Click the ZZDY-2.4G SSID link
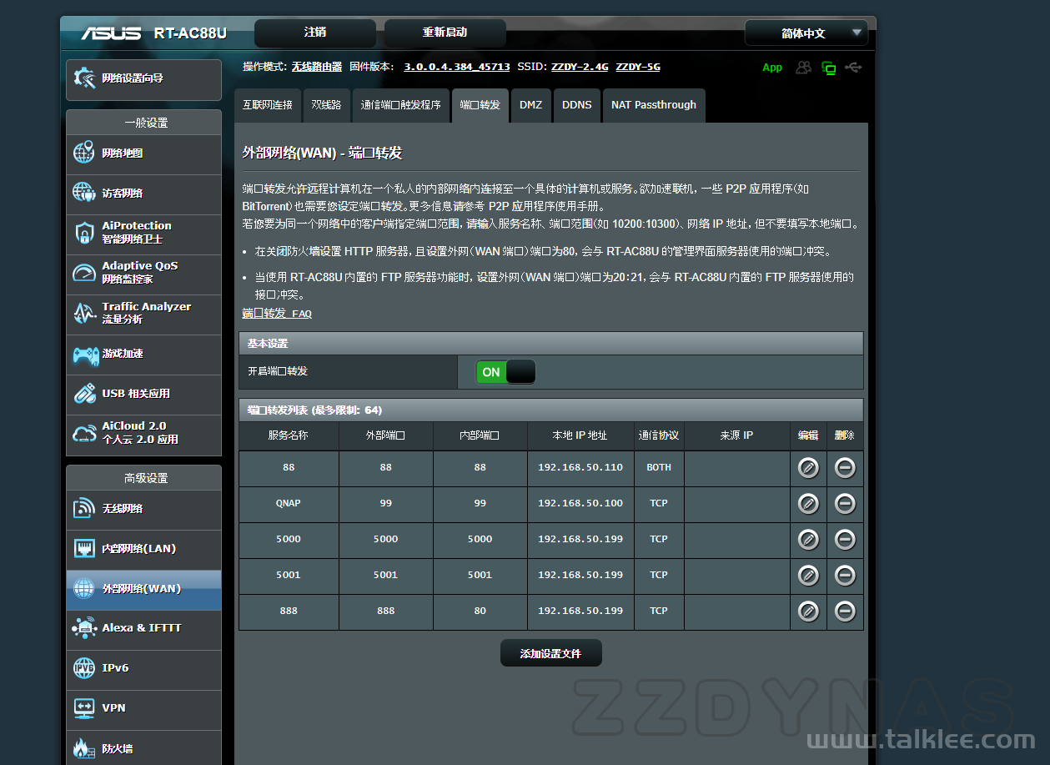The height and width of the screenshot is (765, 1050). pos(580,67)
